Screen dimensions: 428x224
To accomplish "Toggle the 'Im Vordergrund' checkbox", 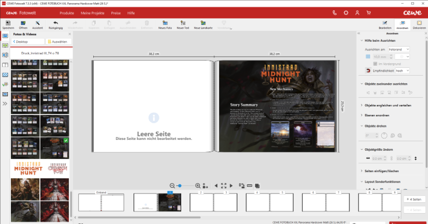I will 375,63.
